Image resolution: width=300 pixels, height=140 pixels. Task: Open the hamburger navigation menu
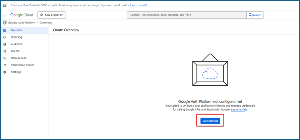pyautogui.click(x=4, y=15)
